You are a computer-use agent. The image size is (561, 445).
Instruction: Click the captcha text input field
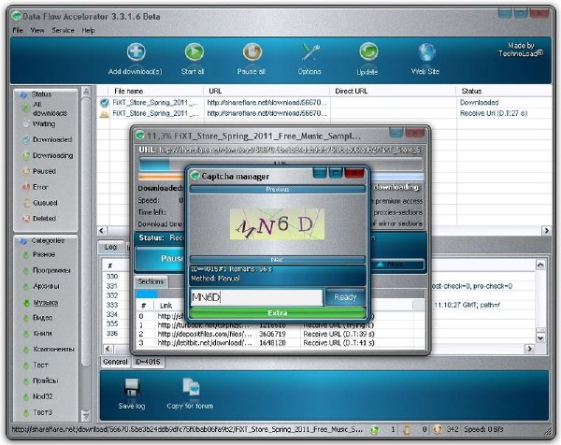(x=256, y=296)
